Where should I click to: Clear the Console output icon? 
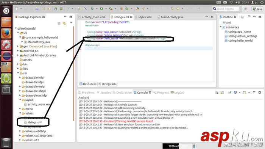pos(217,93)
